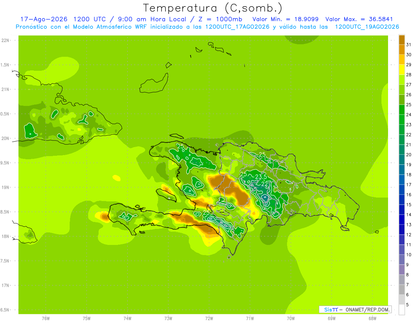Viewport: 418px width, 323px height.
Task: Click the '10' value on the color scale
Action: click(x=409, y=255)
